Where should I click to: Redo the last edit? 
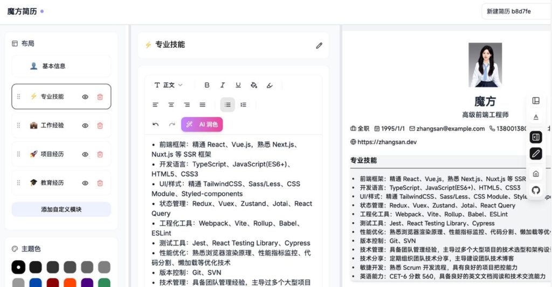click(x=172, y=124)
